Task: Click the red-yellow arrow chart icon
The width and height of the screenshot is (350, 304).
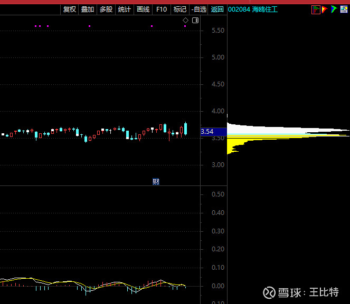Action: tap(325, 9)
